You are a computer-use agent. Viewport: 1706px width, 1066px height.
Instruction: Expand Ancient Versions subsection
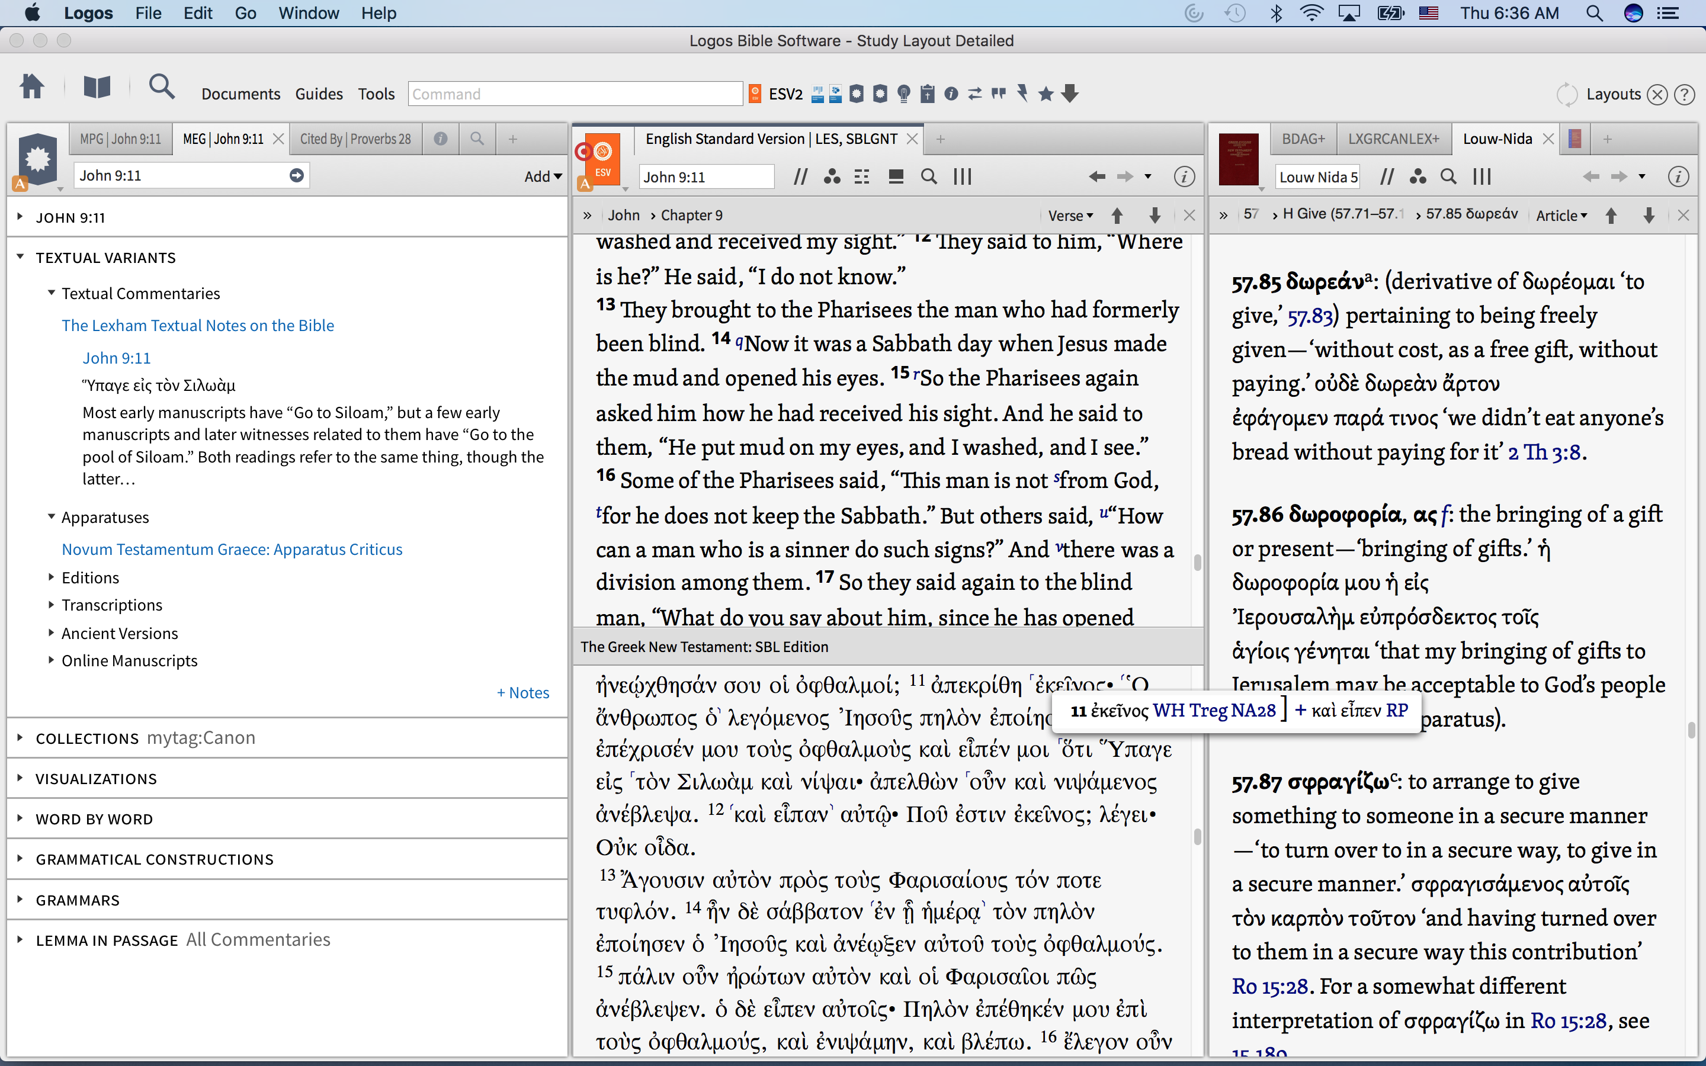51,633
